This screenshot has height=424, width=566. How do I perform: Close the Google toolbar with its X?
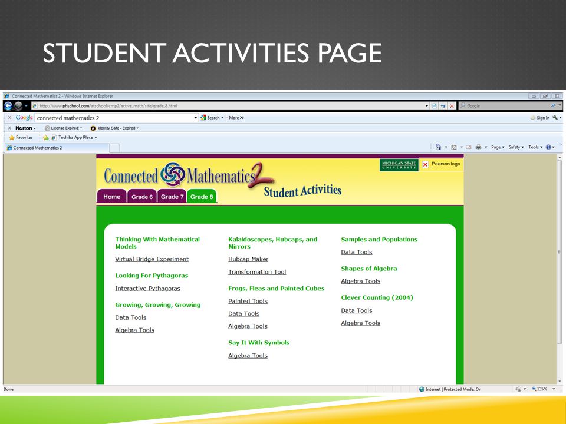[x=9, y=118]
